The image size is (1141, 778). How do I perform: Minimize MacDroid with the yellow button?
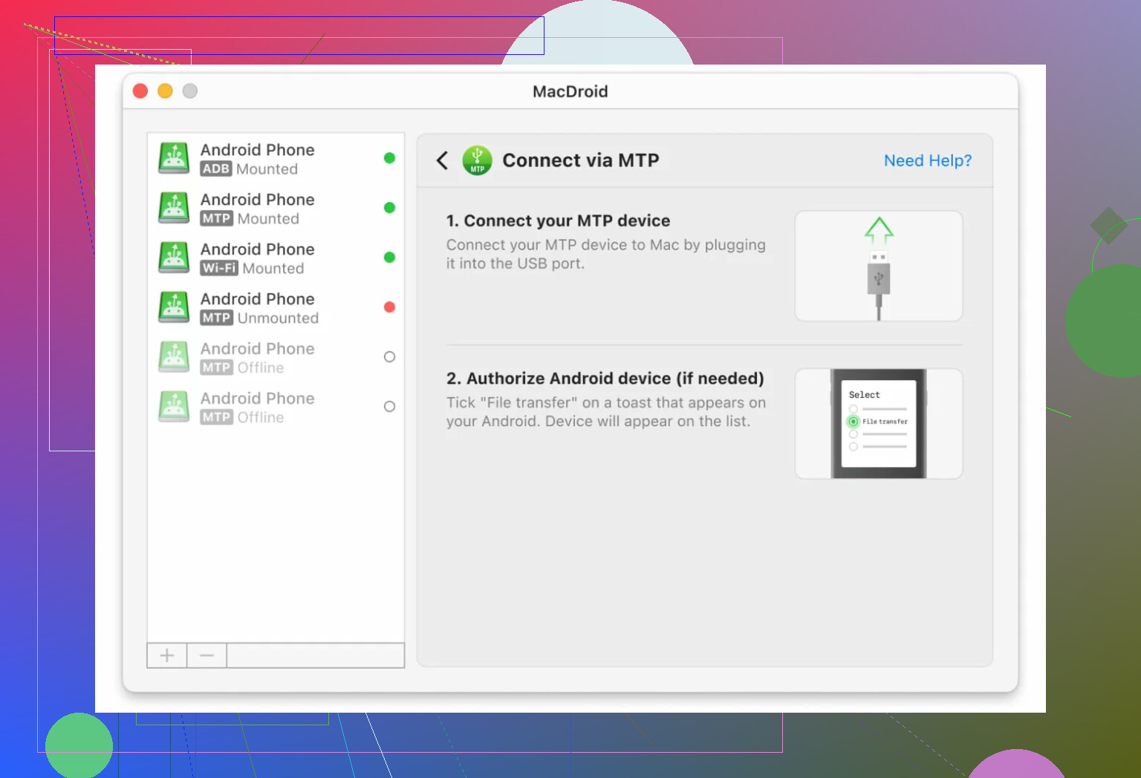tap(165, 91)
